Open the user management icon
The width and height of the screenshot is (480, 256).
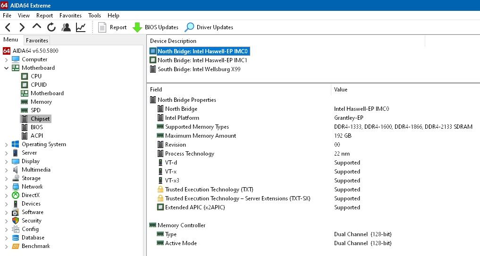(x=66, y=27)
